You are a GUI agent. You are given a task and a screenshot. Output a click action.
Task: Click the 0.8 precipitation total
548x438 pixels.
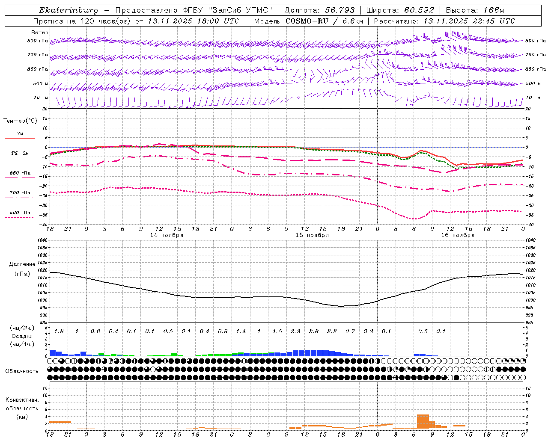pyautogui.click(x=223, y=331)
